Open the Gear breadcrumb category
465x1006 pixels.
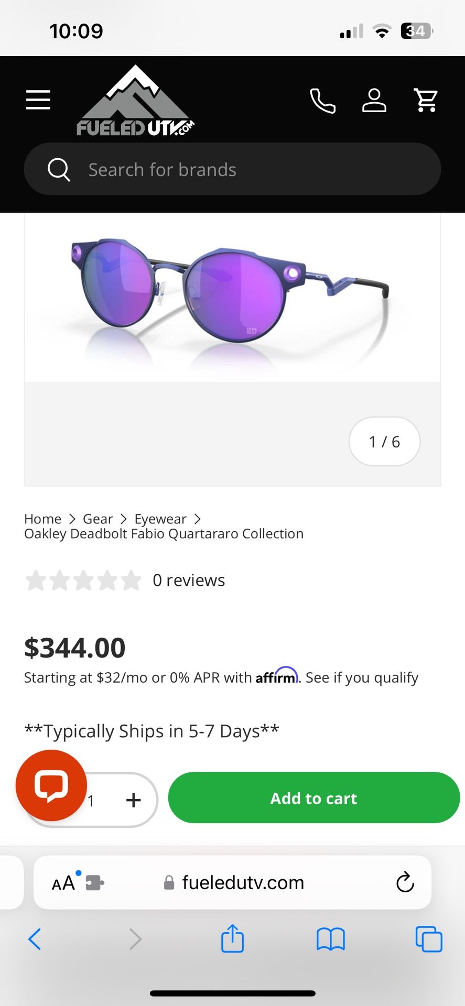click(98, 519)
